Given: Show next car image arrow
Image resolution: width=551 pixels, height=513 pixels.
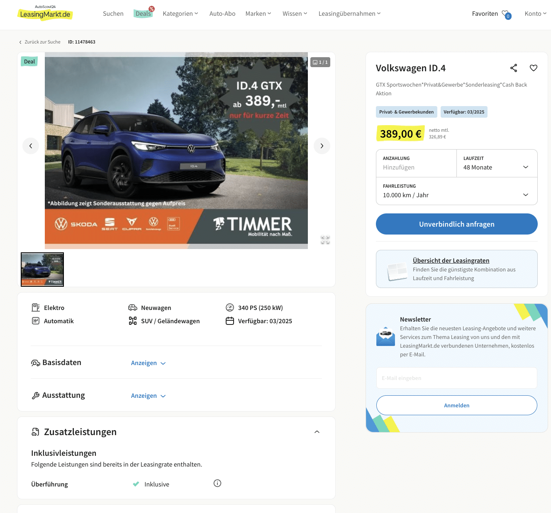Looking at the screenshot, I should (x=322, y=146).
